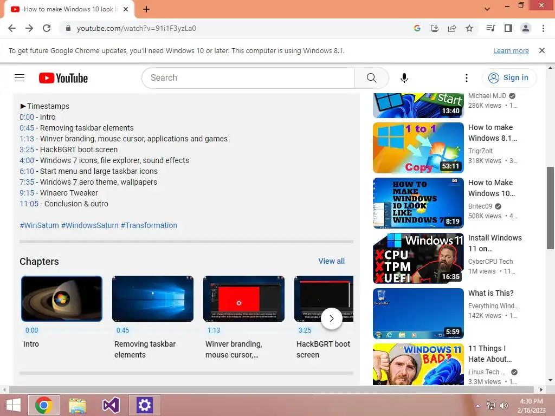Click the install app icon in address bar
Viewport: 555px width, 416px height.
pyautogui.click(x=434, y=28)
